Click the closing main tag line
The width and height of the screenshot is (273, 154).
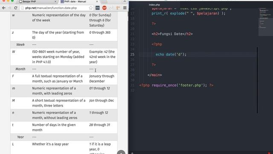tap(154, 75)
